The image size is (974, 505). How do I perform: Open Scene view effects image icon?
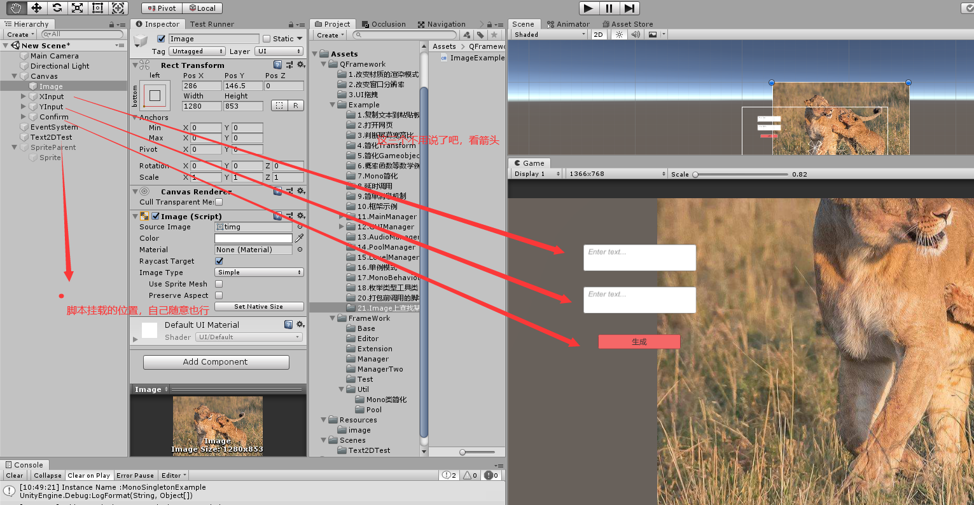(653, 34)
